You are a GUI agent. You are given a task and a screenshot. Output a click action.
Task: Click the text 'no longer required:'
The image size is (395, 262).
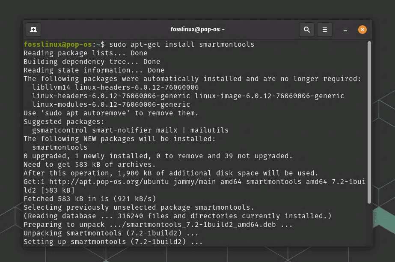(x=321, y=79)
